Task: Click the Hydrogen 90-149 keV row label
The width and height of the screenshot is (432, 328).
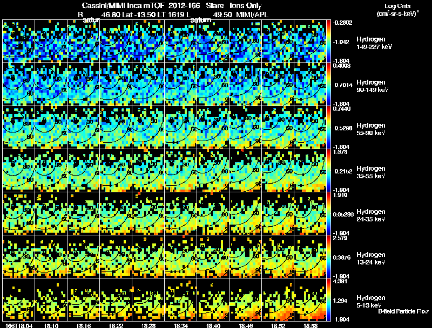Action: click(372, 86)
